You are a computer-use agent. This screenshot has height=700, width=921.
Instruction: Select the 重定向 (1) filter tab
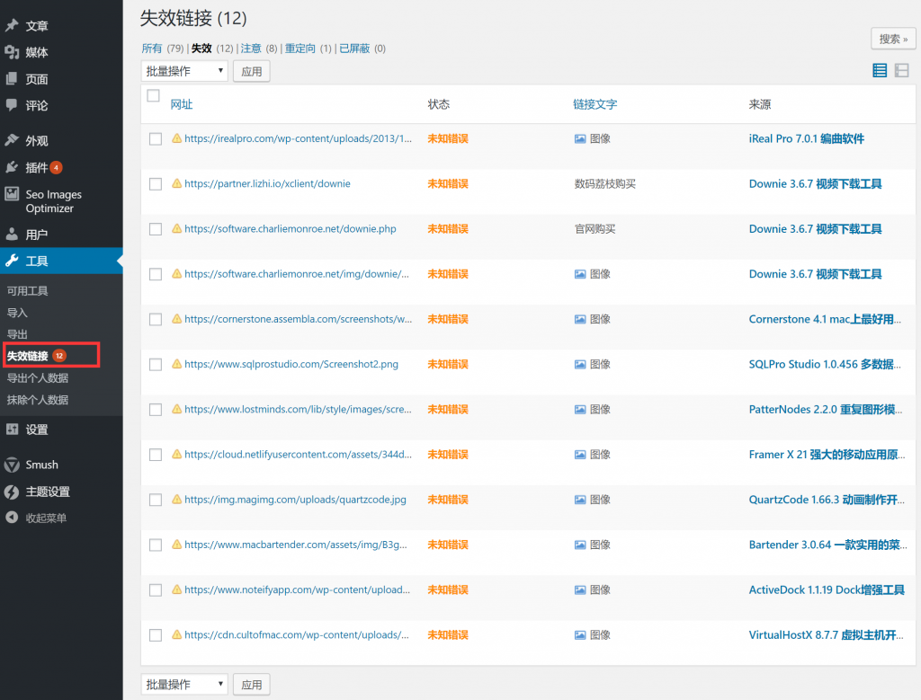click(x=308, y=49)
